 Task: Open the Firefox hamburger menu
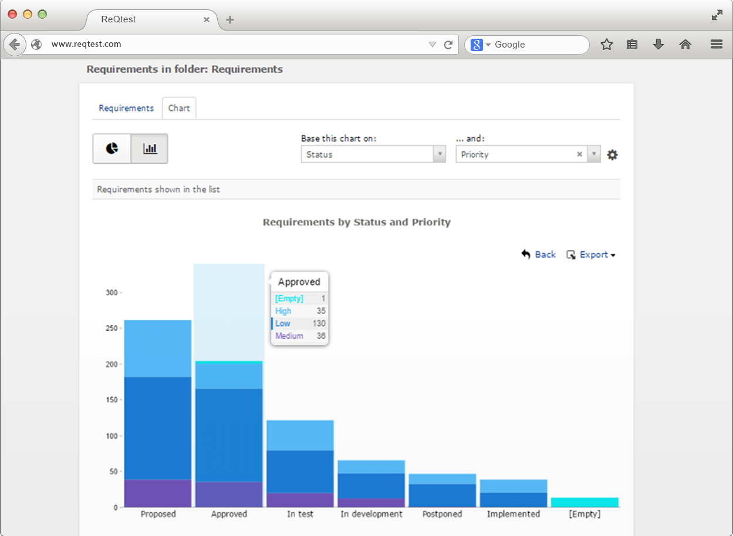click(x=716, y=44)
